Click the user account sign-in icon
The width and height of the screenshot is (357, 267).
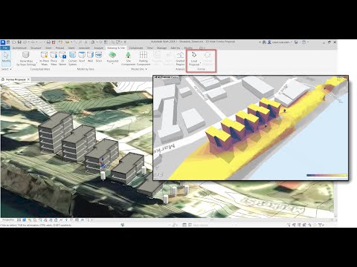[269, 42]
